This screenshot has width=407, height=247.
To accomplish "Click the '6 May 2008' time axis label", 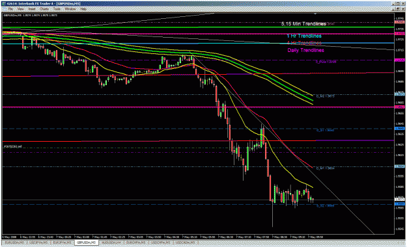I will point(10,237).
